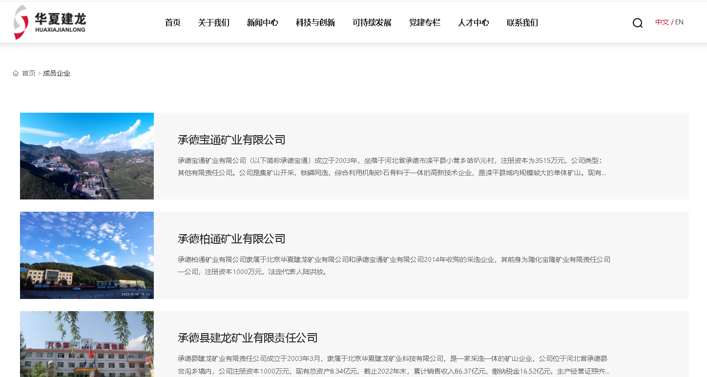
Task: Open the 可持续发展 menu item
Action: tap(372, 22)
